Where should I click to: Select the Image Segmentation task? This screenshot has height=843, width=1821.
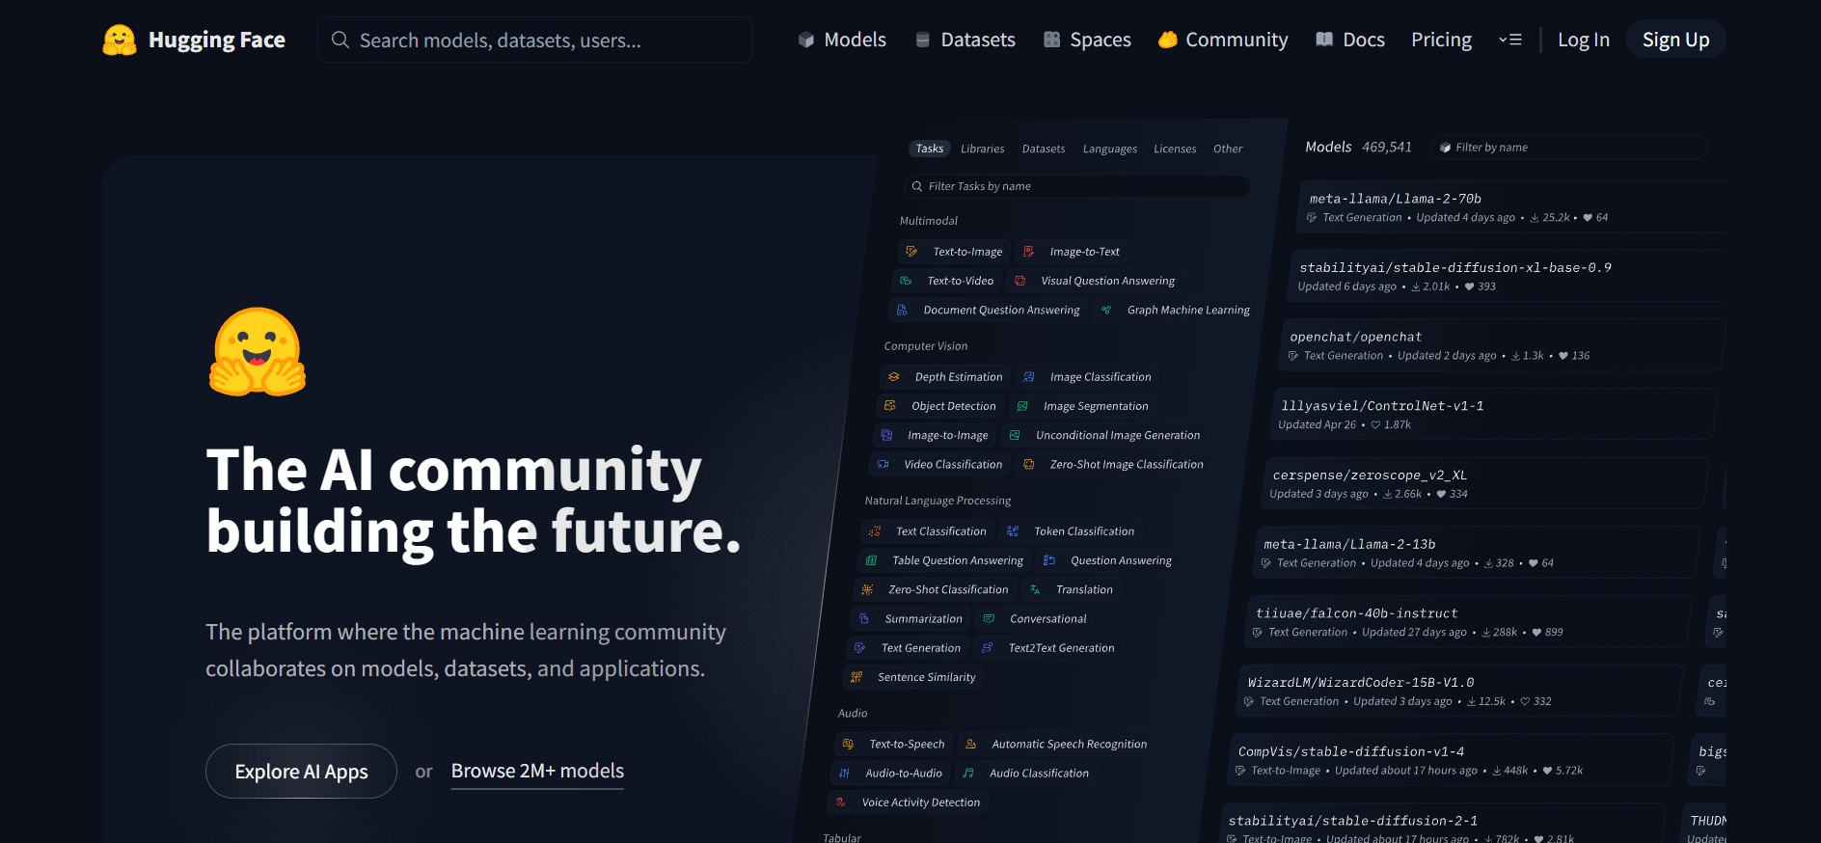(x=1082, y=406)
